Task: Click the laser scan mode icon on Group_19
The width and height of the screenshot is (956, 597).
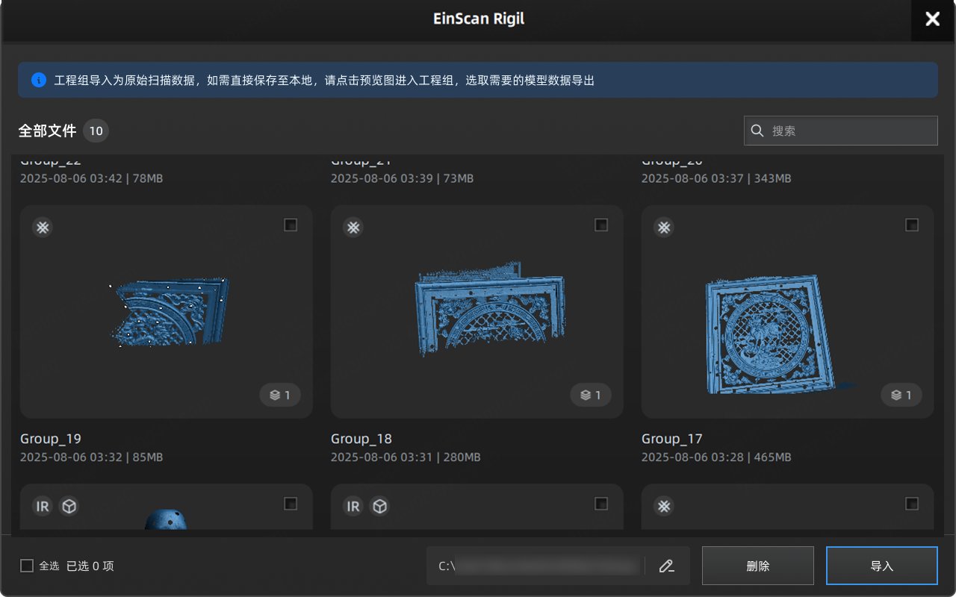Action: pyautogui.click(x=43, y=228)
